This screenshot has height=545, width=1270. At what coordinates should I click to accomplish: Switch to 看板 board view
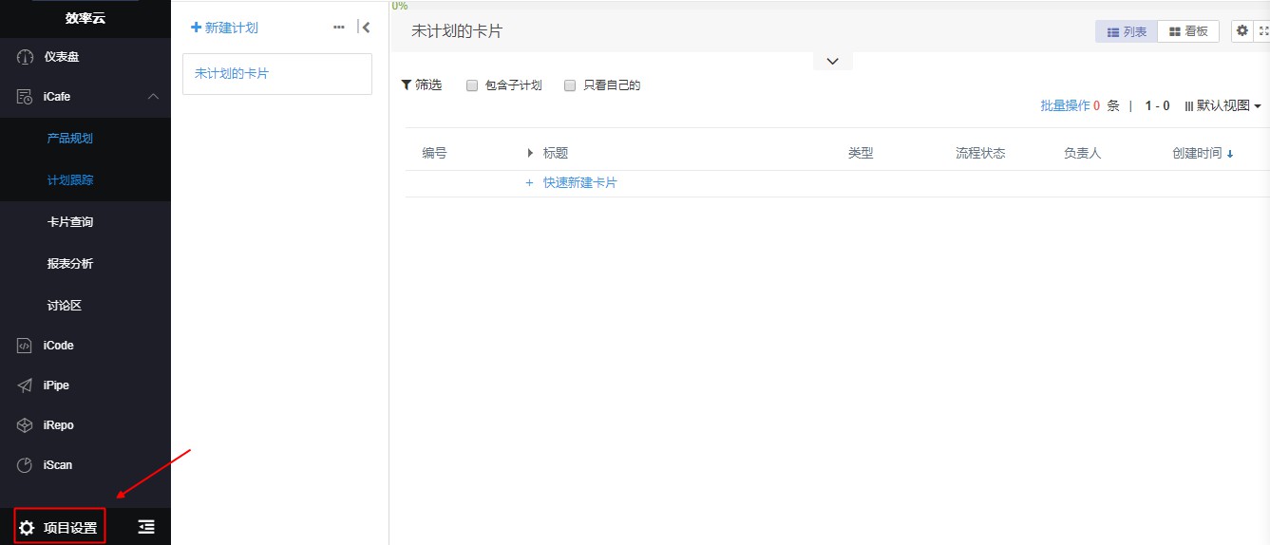[x=1188, y=31]
